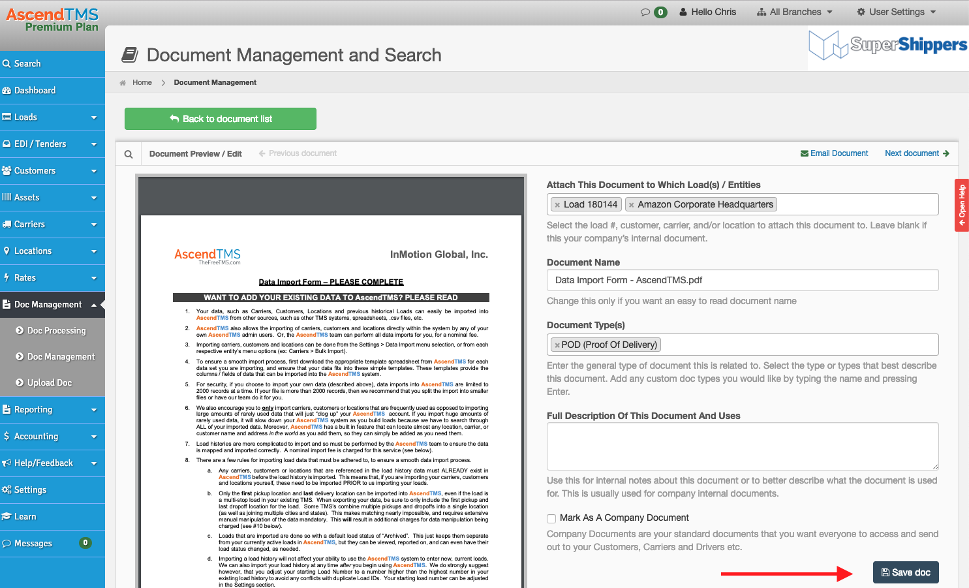Screen dimensions: 969x588
Task: Click the Data Import Form document preview
Action: click(331, 382)
